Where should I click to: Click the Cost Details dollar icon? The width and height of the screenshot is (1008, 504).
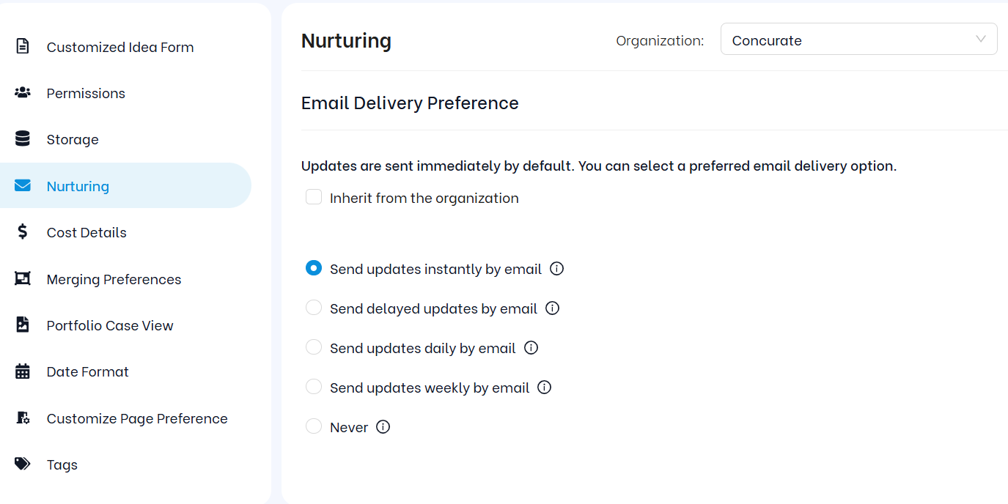pos(23,232)
